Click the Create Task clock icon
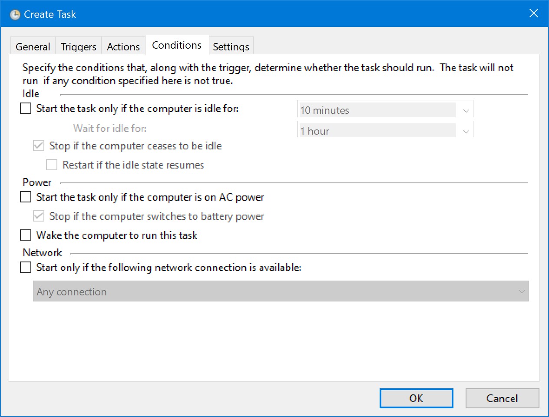549x417 pixels. (x=15, y=15)
